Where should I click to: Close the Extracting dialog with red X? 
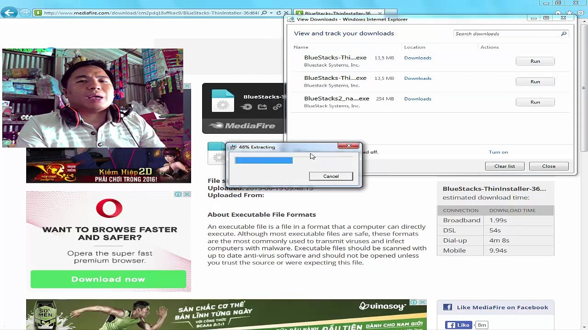click(x=349, y=146)
